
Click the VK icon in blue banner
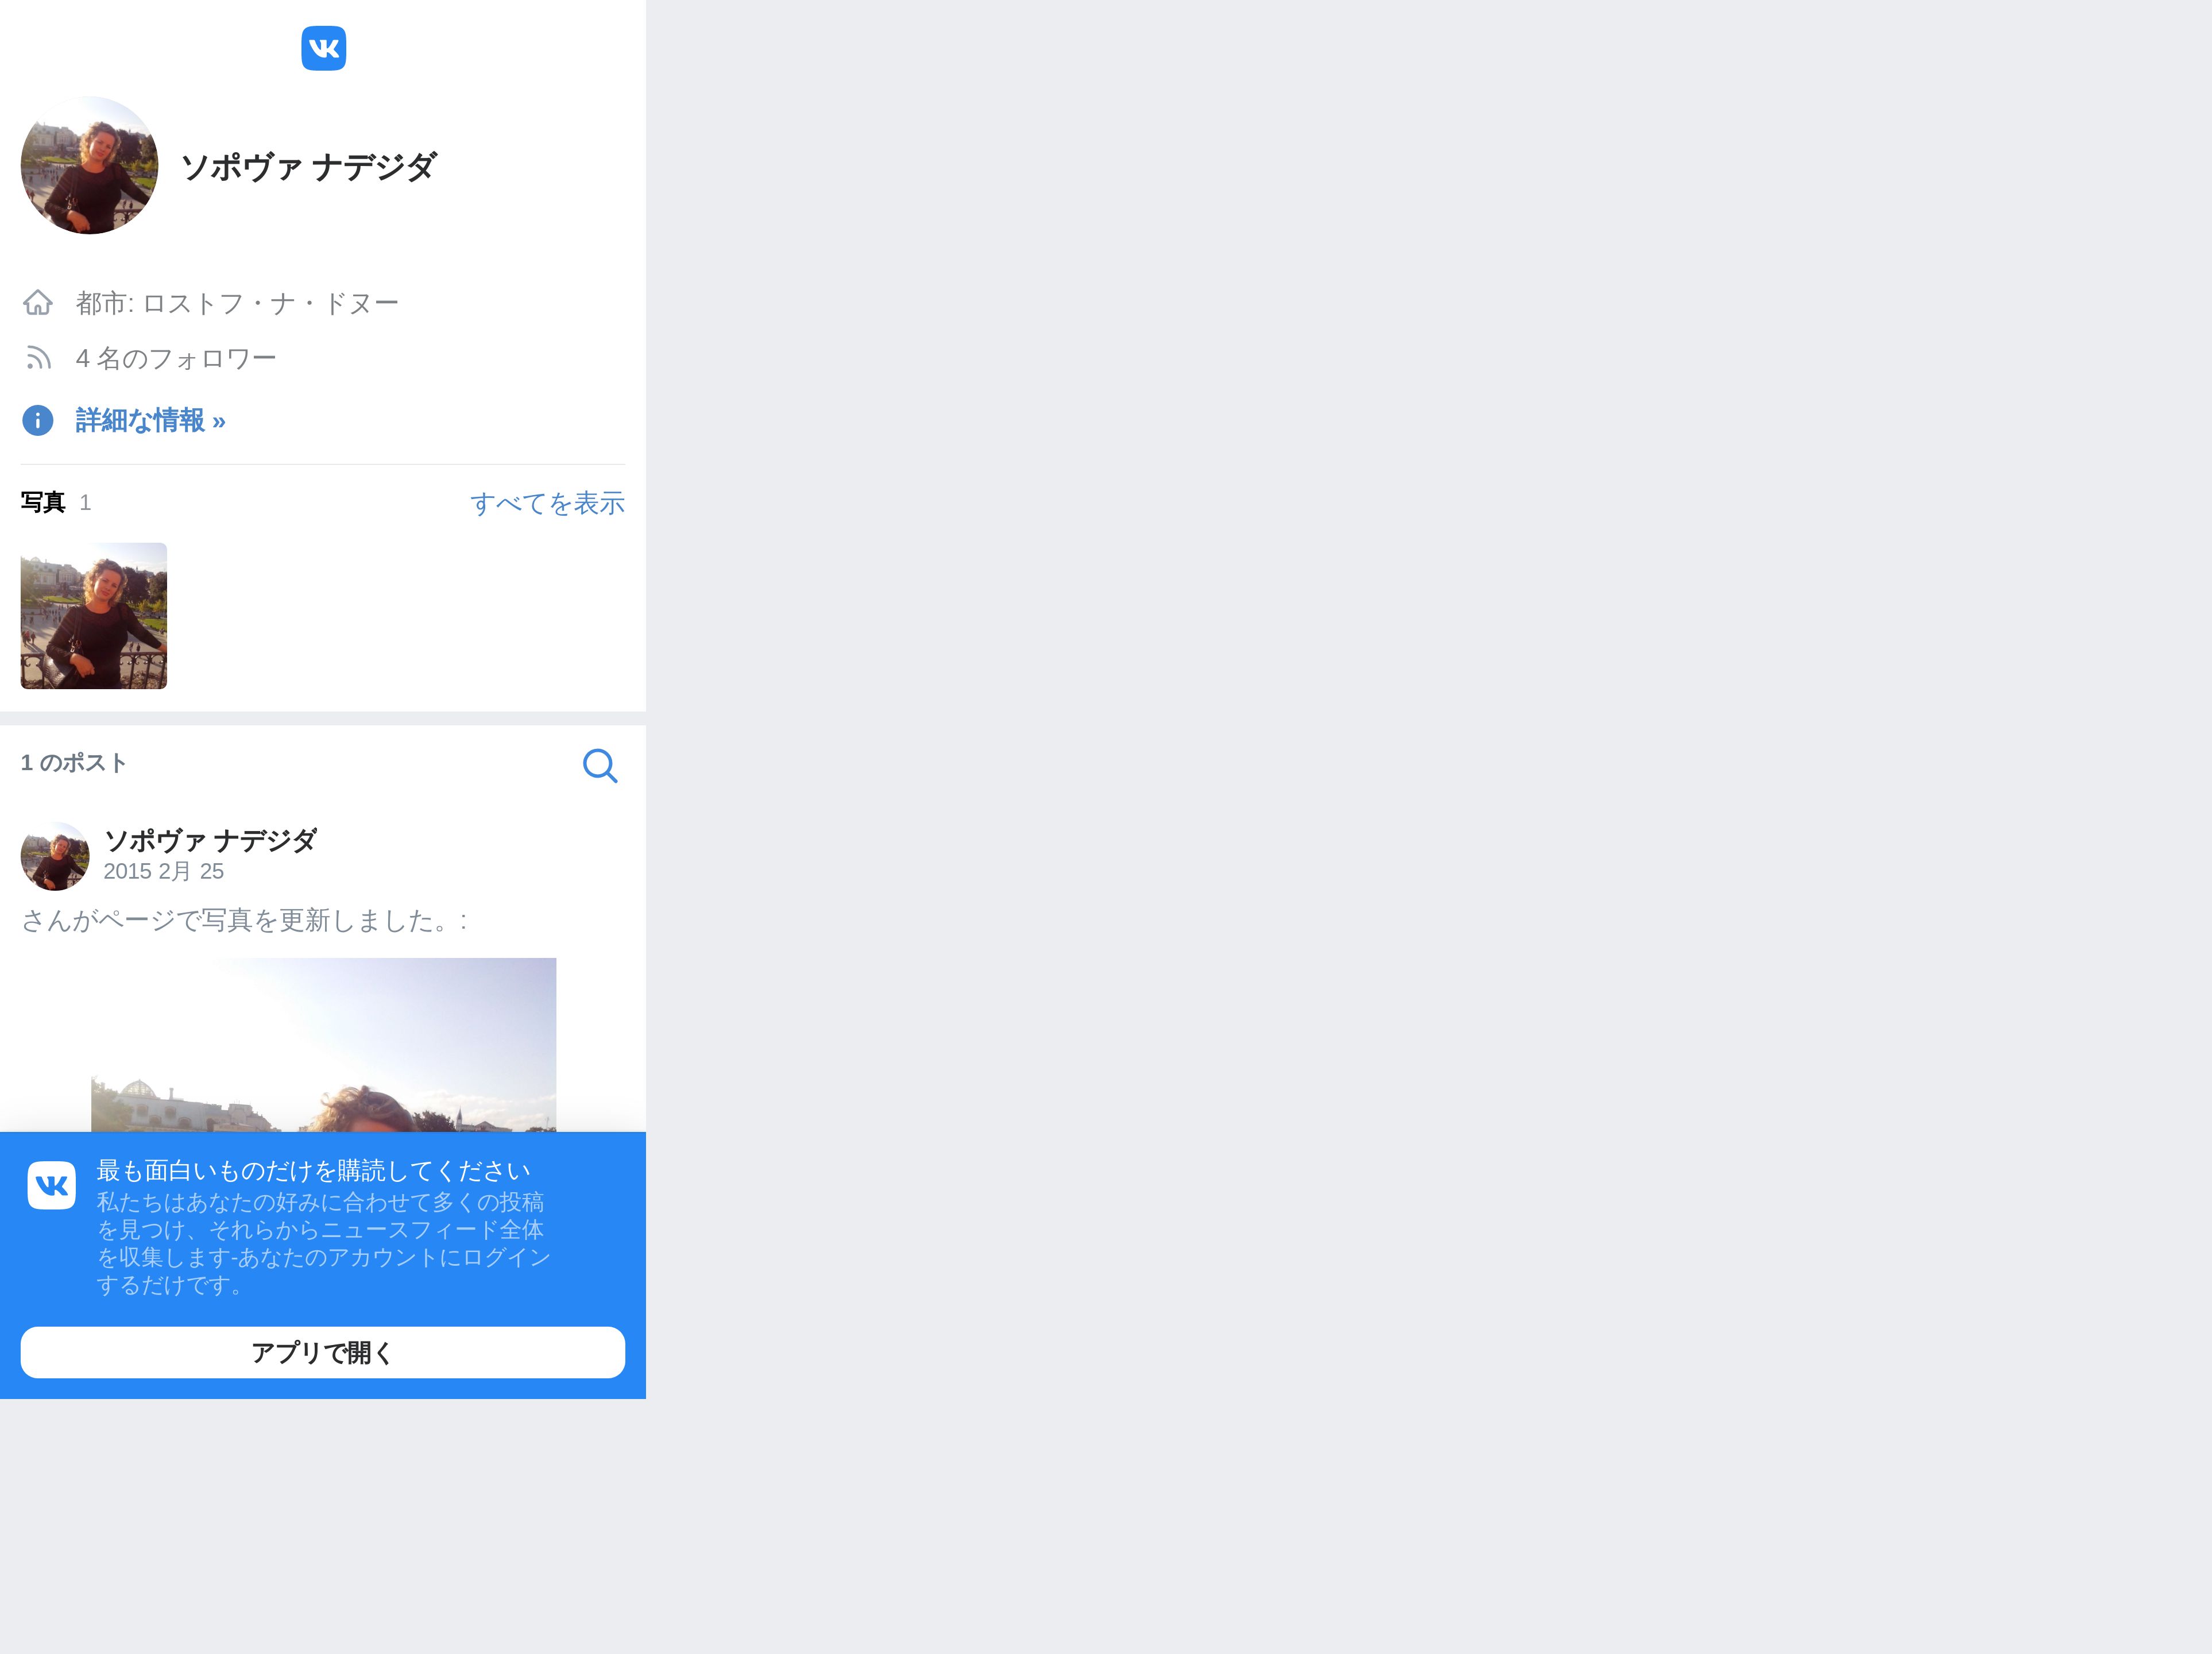click(52, 1185)
